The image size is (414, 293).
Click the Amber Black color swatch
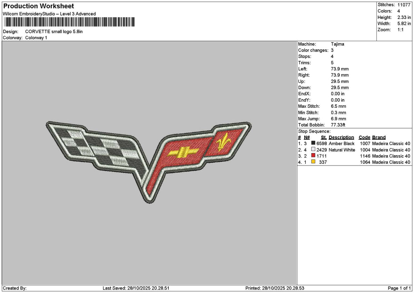point(313,143)
